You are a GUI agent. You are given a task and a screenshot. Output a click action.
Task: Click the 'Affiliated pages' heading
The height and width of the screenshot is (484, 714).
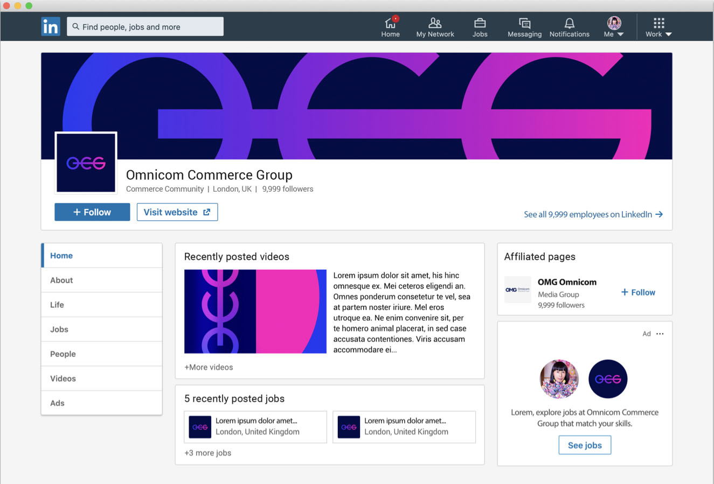point(540,257)
